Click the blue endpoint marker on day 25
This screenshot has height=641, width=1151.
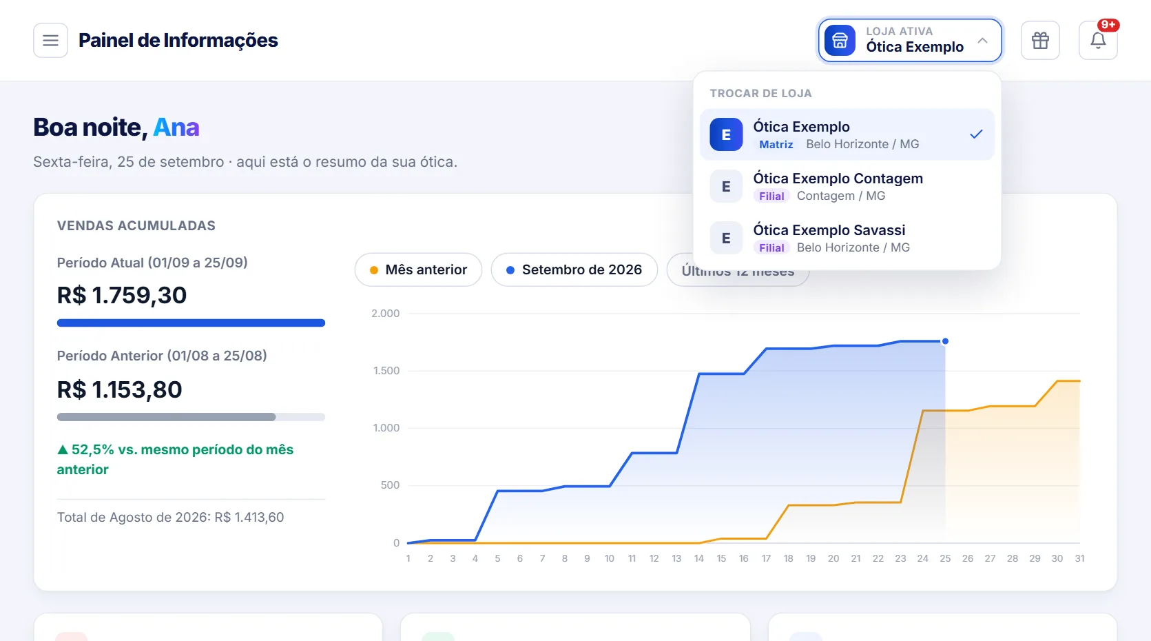click(945, 341)
